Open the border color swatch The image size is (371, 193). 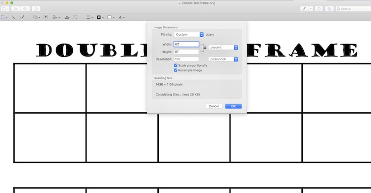click(100, 17)
